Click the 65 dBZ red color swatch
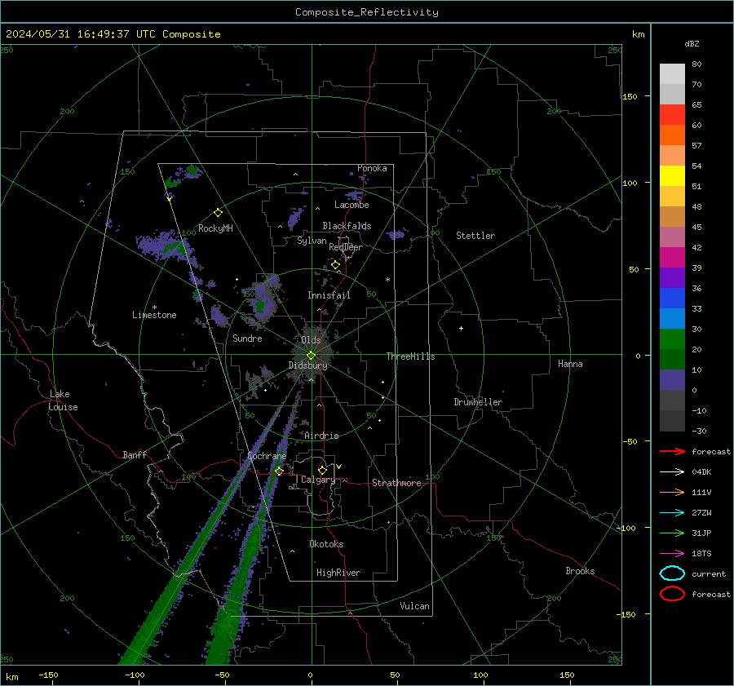 tap(672, 114)
